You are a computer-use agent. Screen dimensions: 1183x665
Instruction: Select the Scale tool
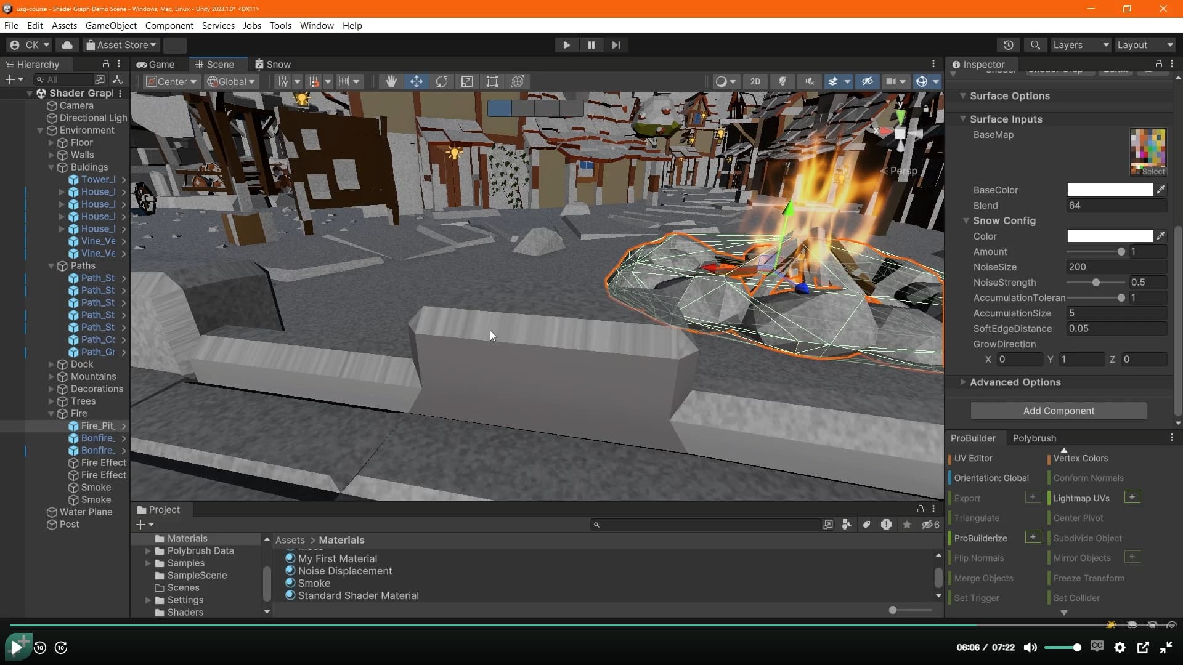point(467,81)
